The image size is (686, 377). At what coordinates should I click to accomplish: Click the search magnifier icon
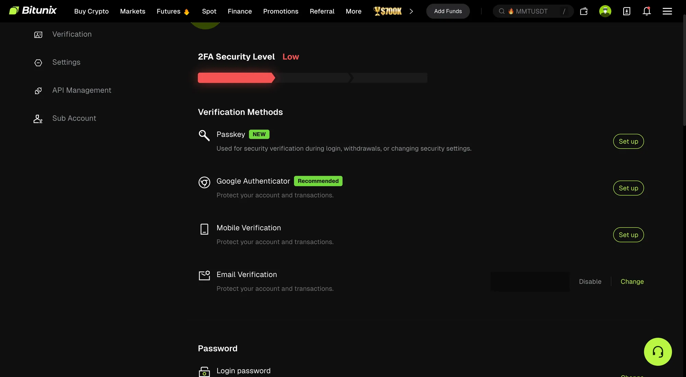click(x=501, y=11)
